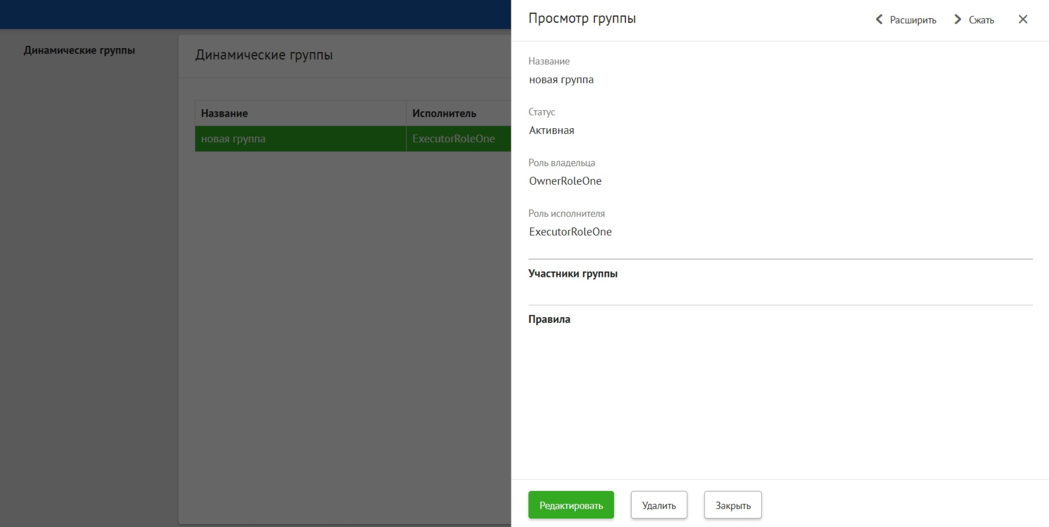Click the left chevron icon next to Расширить

pos(879,19)
